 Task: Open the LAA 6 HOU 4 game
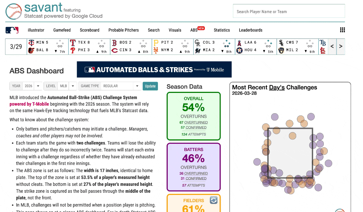point(256,46)
